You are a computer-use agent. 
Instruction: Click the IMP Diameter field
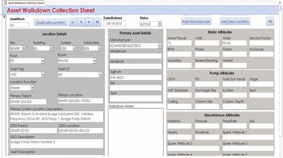(x=179, y=95)
